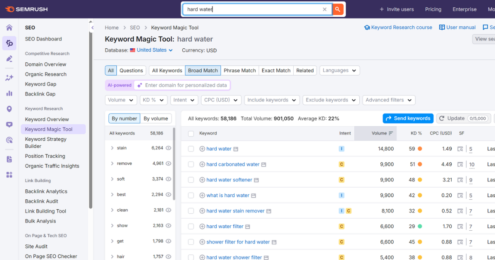Click the keyword groups panel scrollbar
495x260 pixels.
(174, 163)
